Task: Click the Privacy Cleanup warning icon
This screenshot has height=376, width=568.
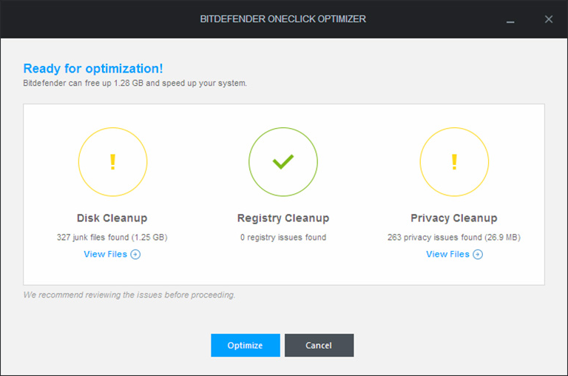Action: click(454, 161)
